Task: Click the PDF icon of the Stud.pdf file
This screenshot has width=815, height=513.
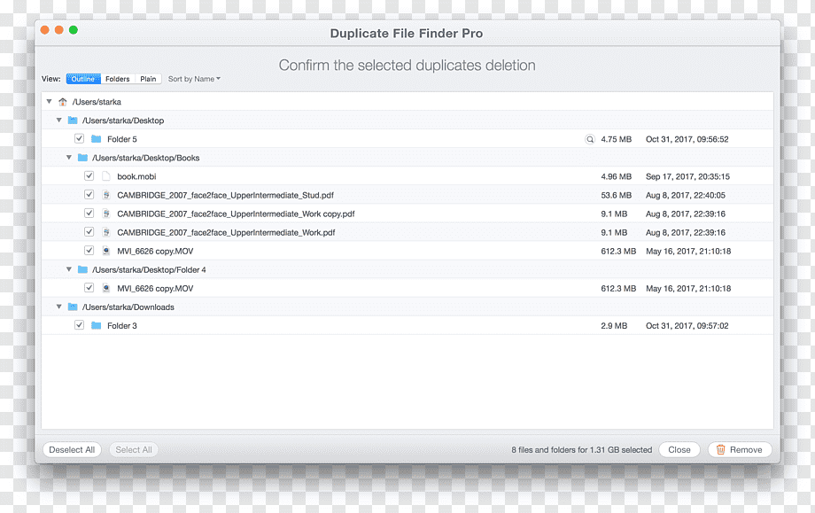Action: click(x=106, y=195)
